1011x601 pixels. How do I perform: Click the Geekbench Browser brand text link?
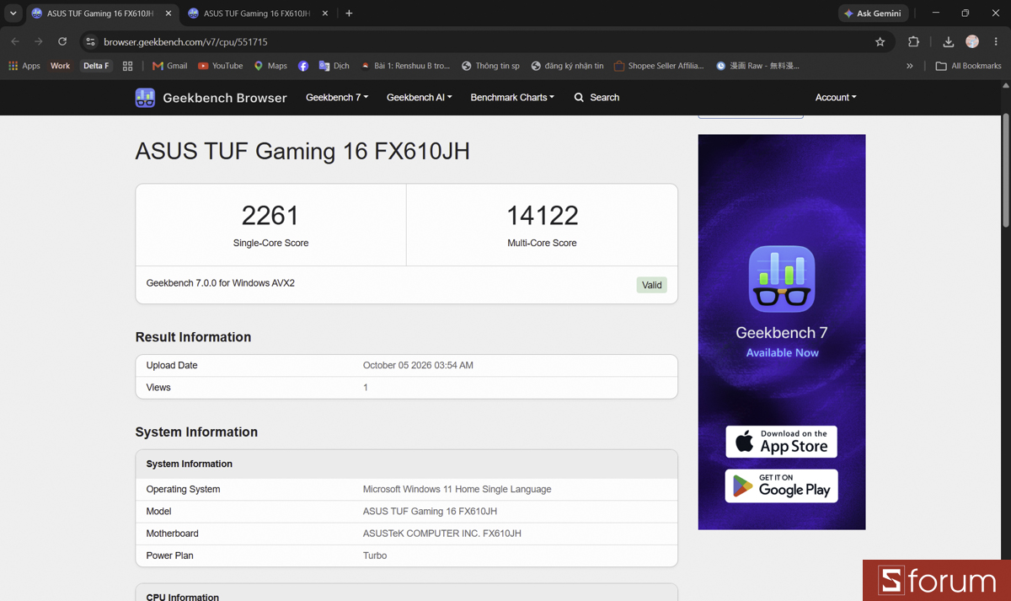225,98
